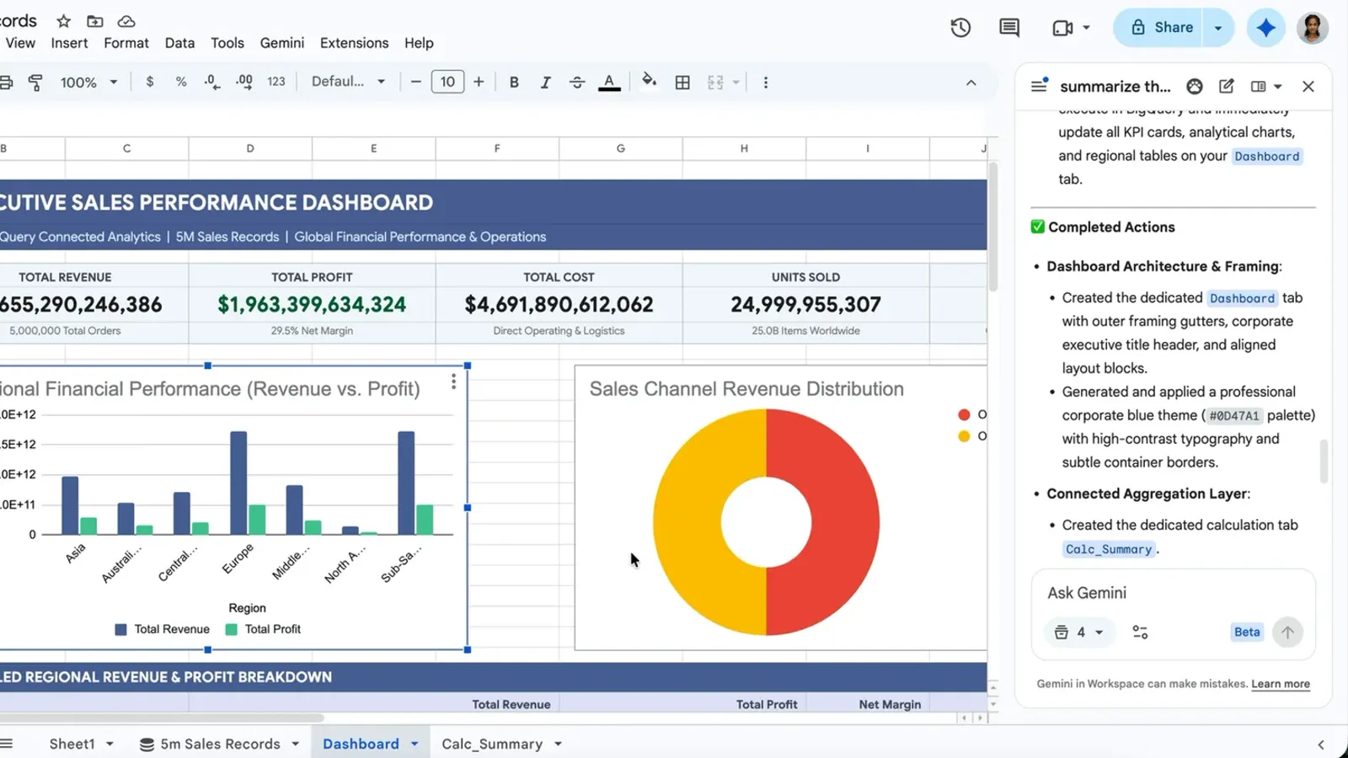
Task: Open the font family dropdown
Action: [x=348, y=82]
